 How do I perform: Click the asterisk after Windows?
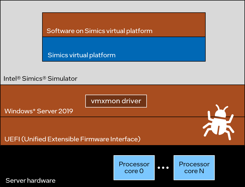pyautogui.click(x=34, y=110)
